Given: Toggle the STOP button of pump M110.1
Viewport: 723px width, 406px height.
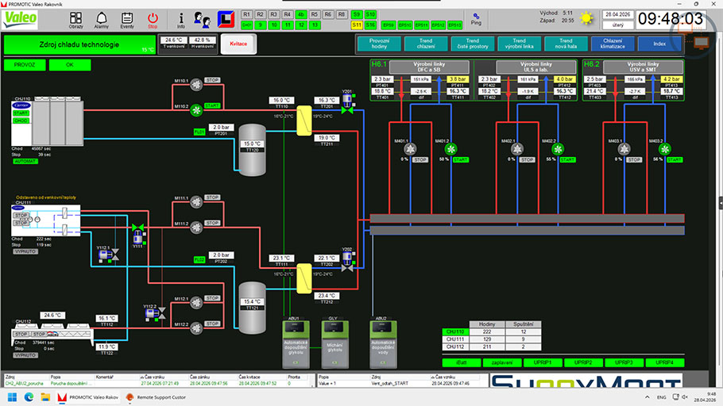Looking at the screenshot, I should click(212, 80).
